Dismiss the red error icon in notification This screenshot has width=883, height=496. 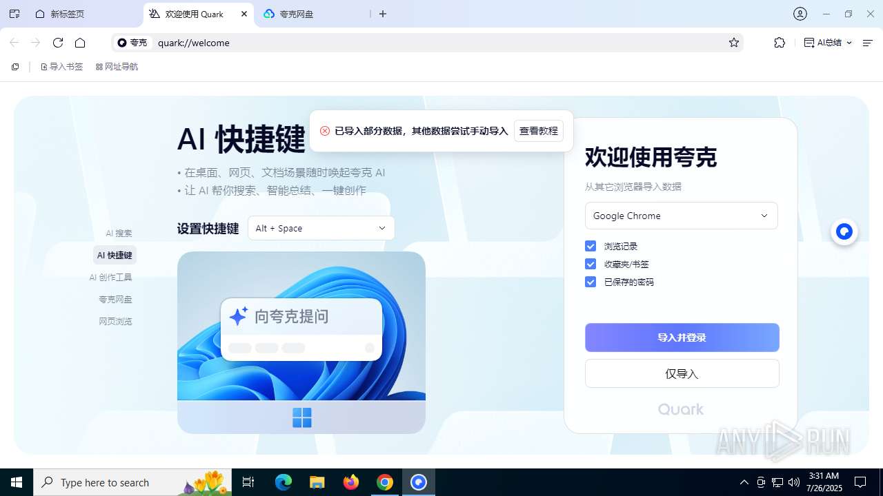(325, 131)
